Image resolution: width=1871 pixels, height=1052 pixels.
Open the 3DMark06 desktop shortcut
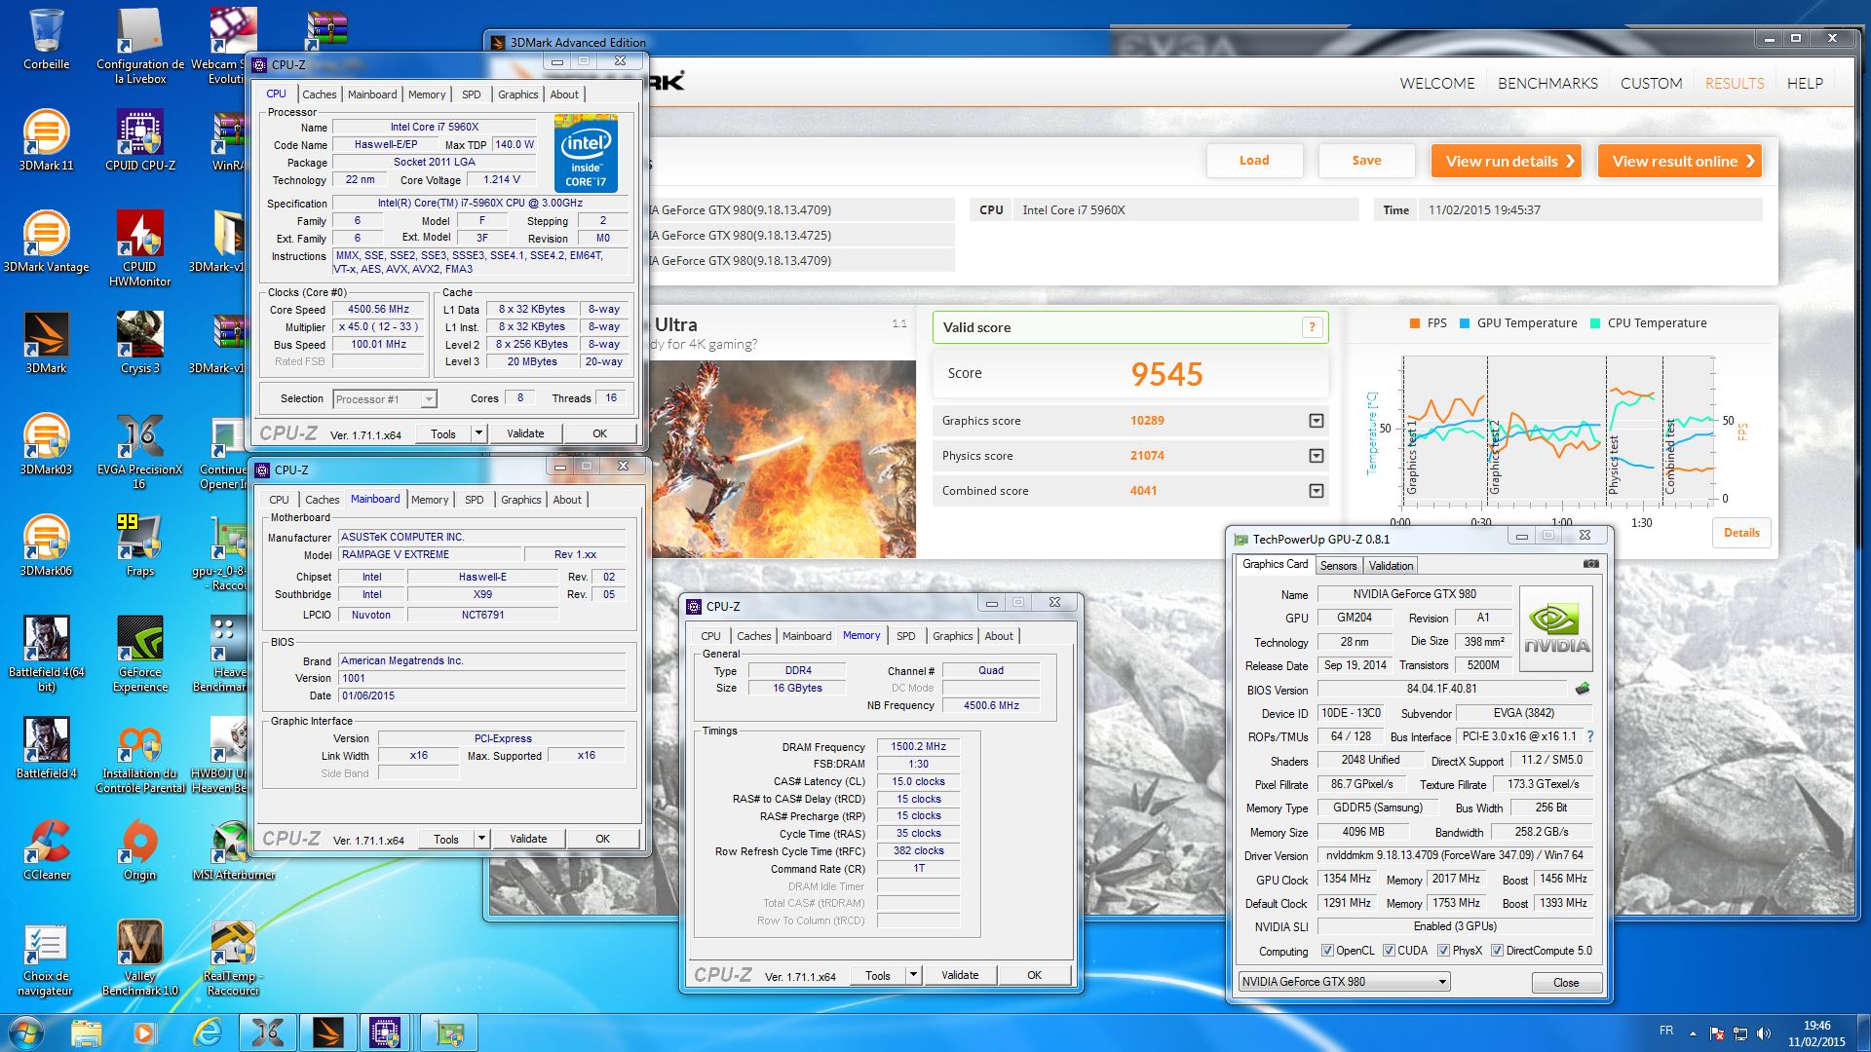coord(46,545)
